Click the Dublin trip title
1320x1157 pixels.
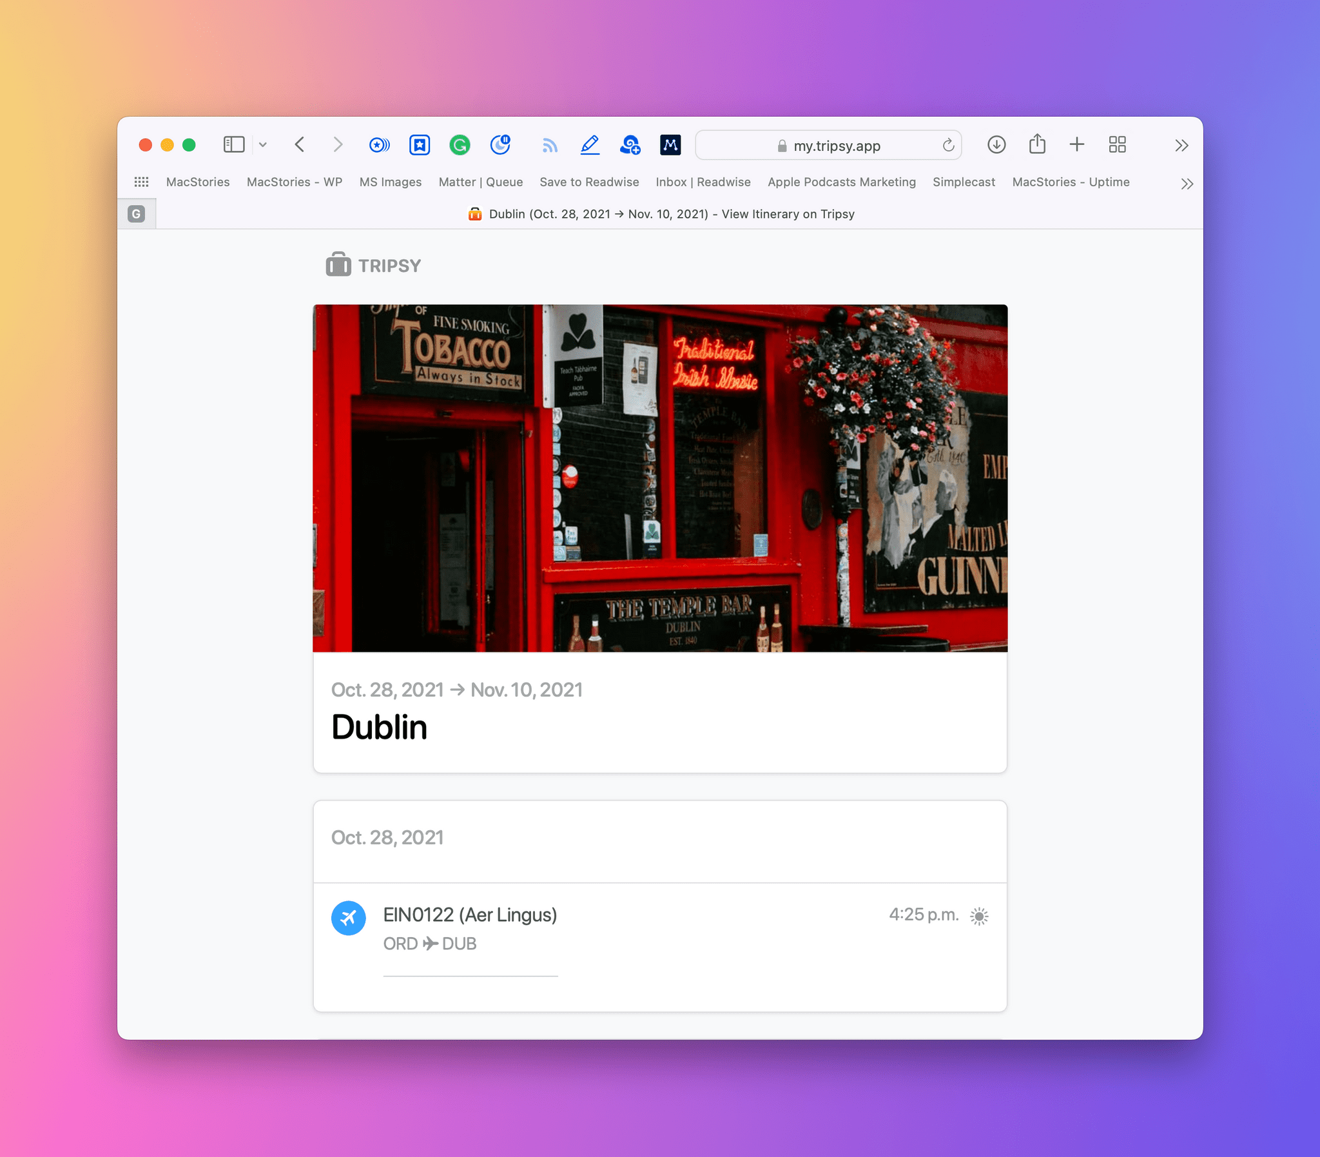[380, 727]
